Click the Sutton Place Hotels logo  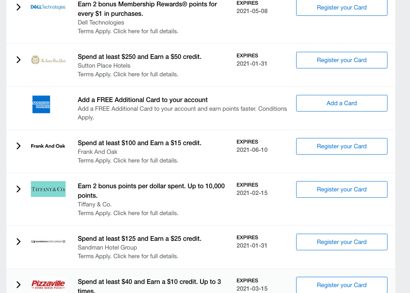48,60
